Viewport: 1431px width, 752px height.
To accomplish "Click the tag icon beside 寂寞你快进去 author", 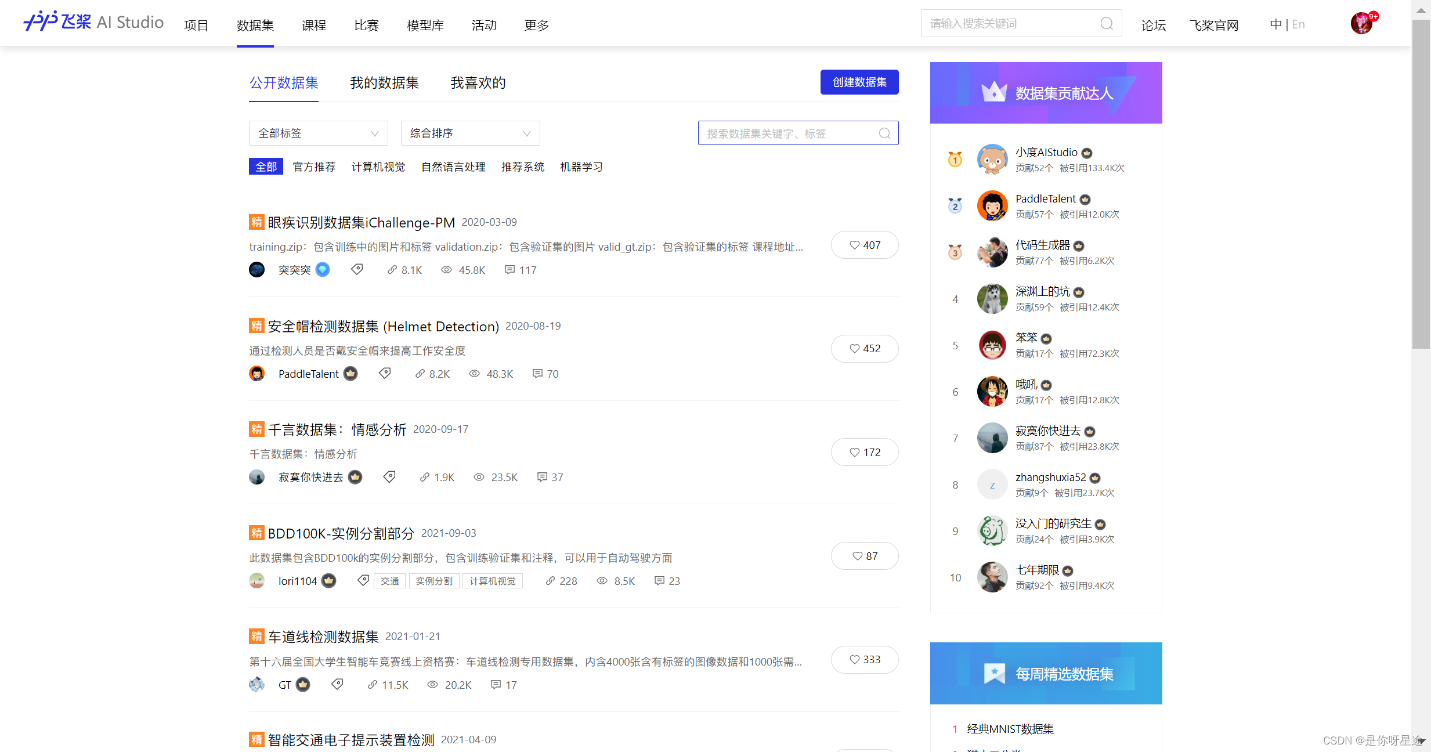I will point(389,476).
